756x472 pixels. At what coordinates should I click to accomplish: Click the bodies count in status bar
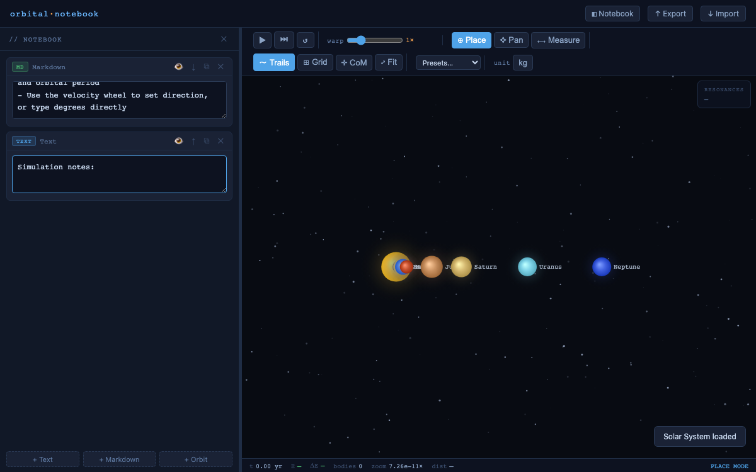coord(360,466)
